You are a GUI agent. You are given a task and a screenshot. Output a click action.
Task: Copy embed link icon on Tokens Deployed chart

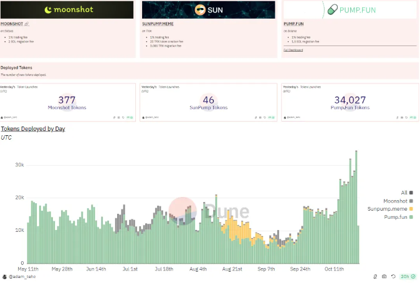pos(375,277)
